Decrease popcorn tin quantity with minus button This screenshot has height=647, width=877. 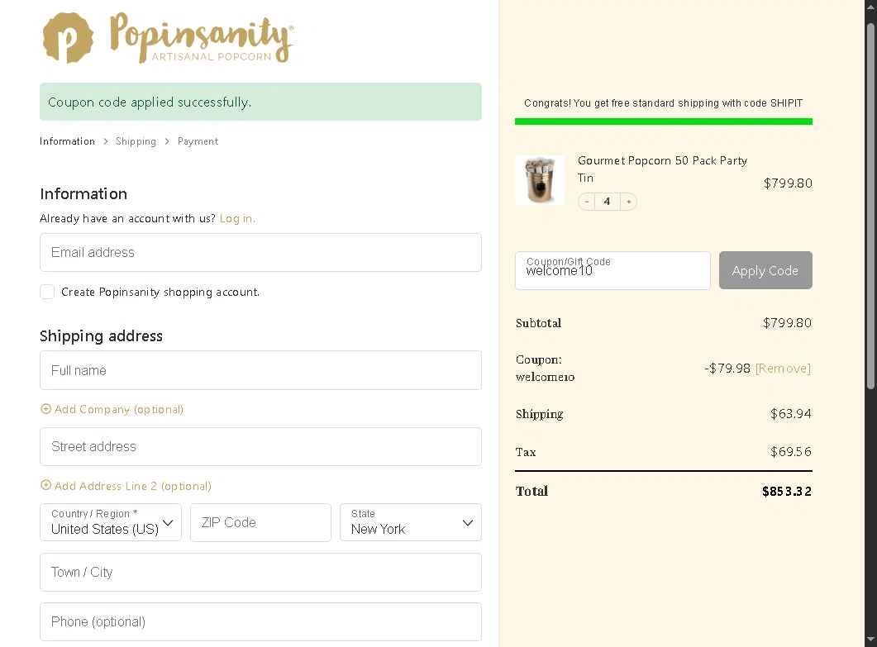(x=586, y=202)
